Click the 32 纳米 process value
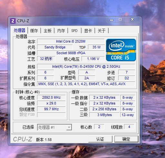 tap(46, 59)
